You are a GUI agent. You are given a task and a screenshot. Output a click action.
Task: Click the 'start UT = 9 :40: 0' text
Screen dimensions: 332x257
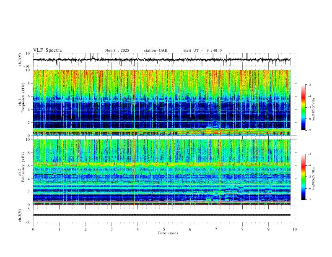click(202, 50)
